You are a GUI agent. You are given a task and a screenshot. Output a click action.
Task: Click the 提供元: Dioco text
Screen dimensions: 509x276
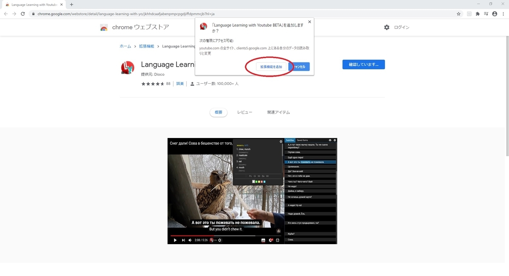click(153, 74)
